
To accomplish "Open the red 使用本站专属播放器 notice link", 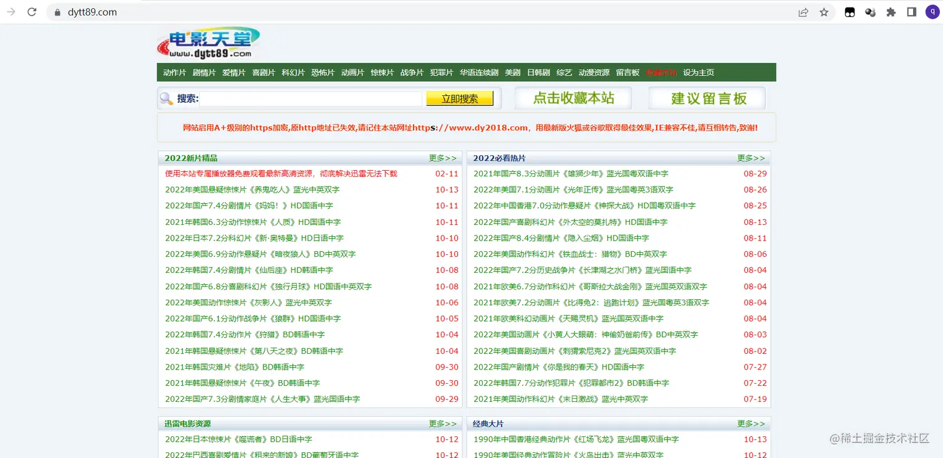I will [x=281, y=174].
